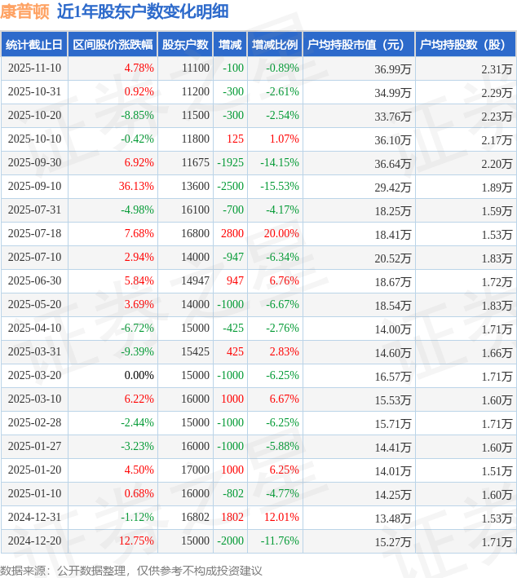Click the 36.99万 average holding value
The height and width of the screenshot is (578, 517).
tap(392, 69)
